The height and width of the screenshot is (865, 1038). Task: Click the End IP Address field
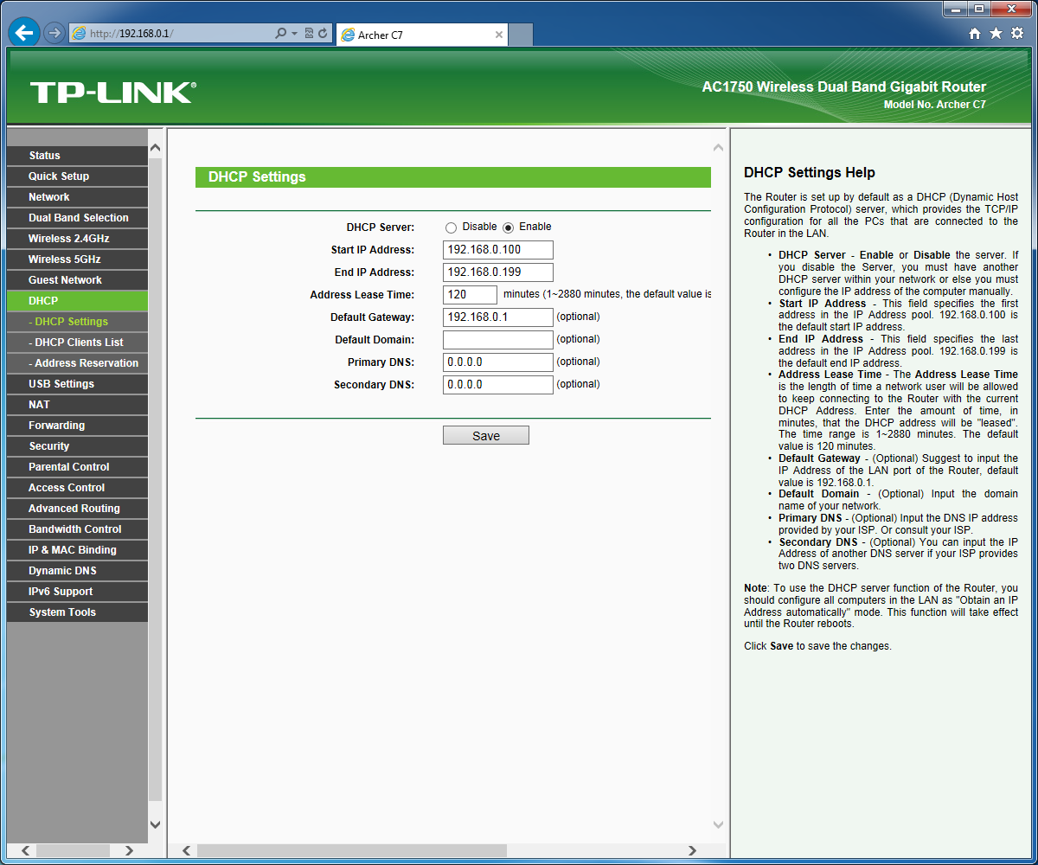pos(498,272)
